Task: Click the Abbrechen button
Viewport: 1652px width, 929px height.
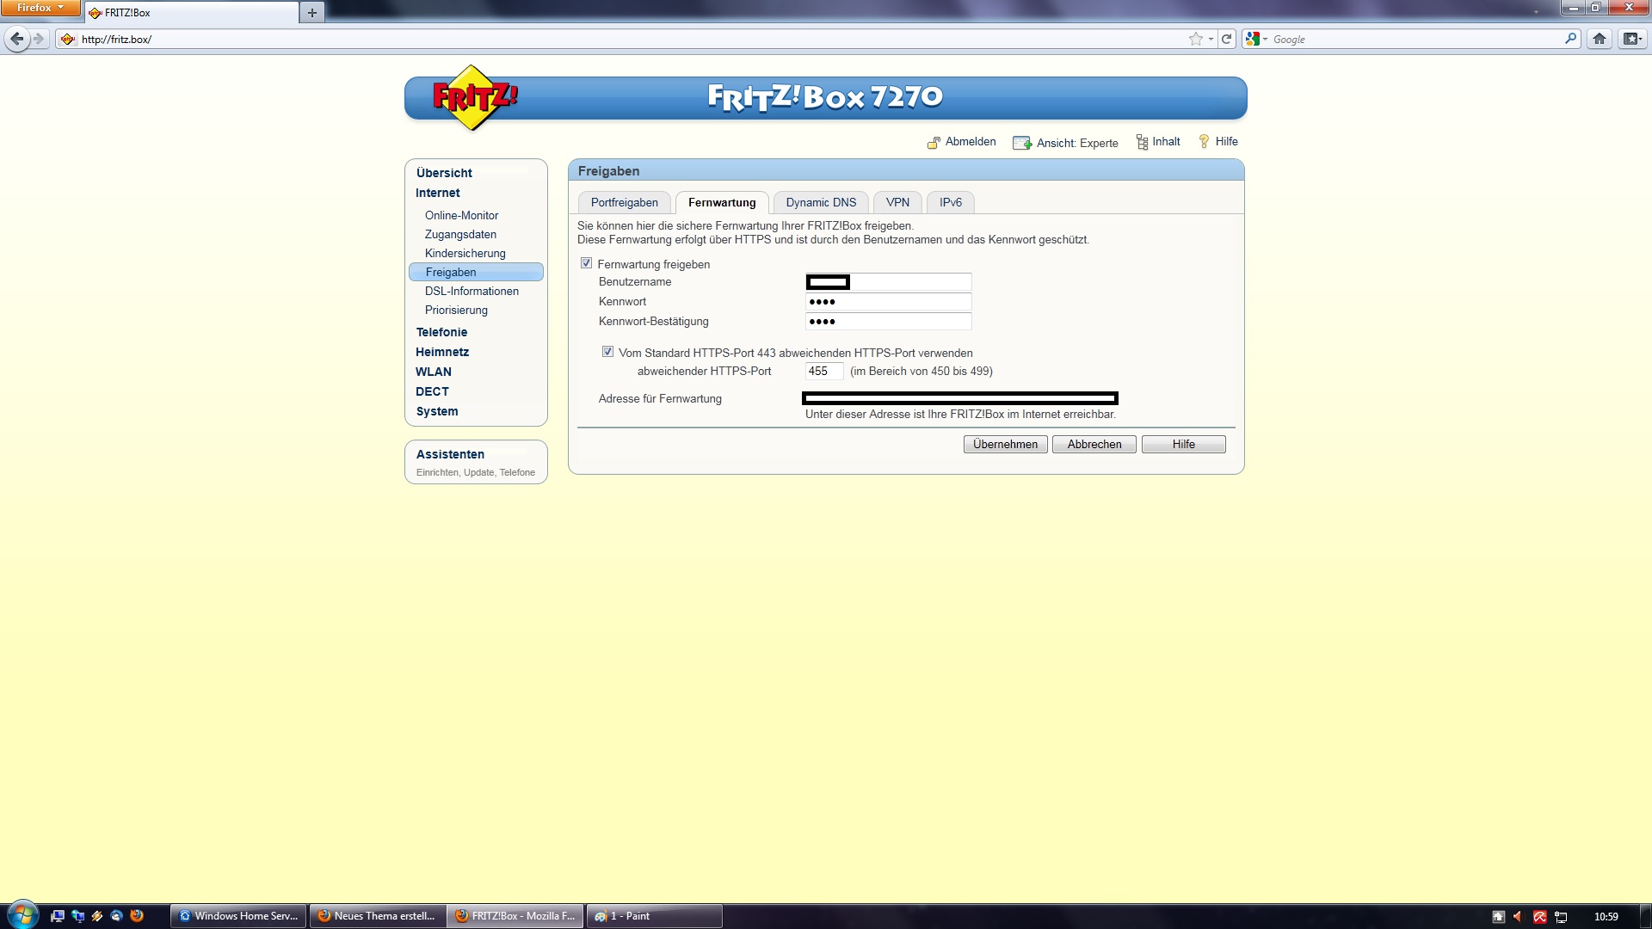Action: pos(1094,444)
